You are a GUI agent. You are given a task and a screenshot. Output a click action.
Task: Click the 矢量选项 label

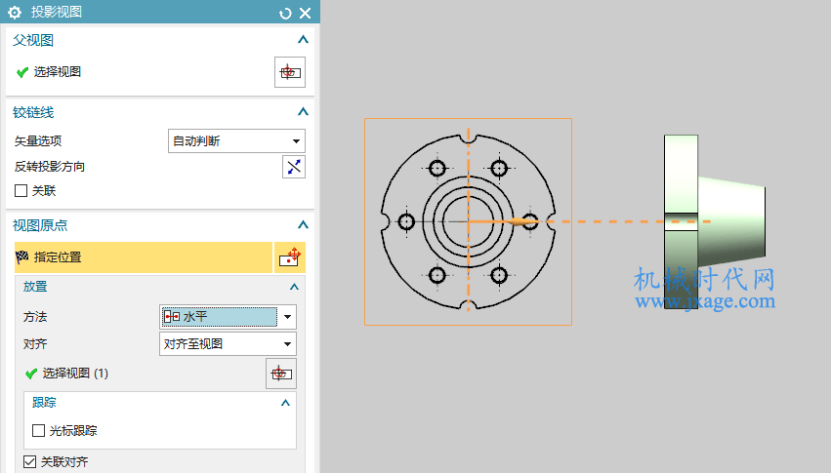pos(38,141)
